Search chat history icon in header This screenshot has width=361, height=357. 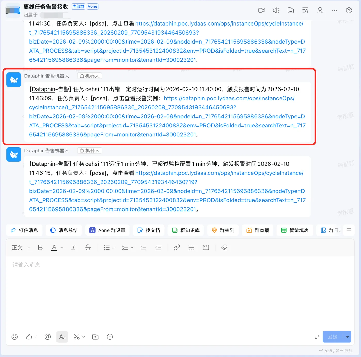(x=305, y=10)
